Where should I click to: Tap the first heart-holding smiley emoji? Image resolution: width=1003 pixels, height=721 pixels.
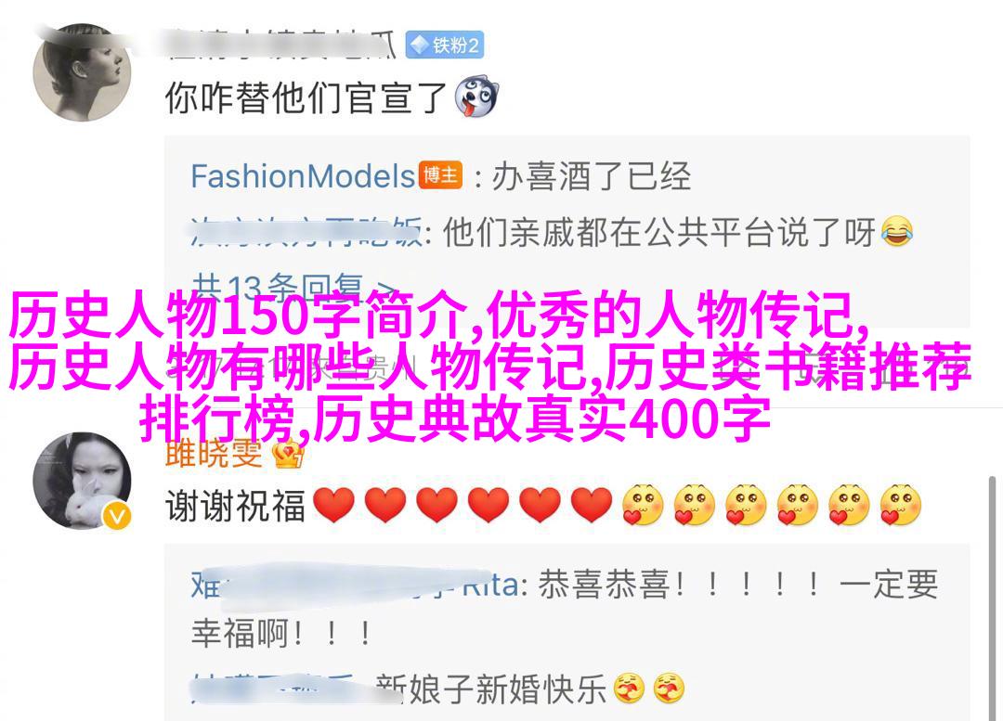(x=643, y=505)
